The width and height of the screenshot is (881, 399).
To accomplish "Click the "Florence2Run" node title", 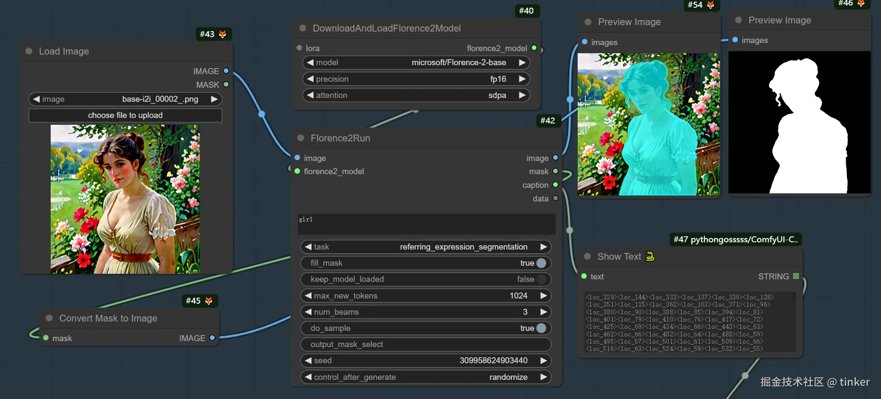I will pyautogui.click(x=340, y=138).
